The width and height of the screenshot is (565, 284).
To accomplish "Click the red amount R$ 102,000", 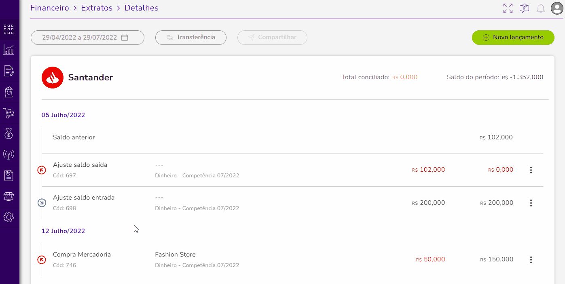I will 428,170.
